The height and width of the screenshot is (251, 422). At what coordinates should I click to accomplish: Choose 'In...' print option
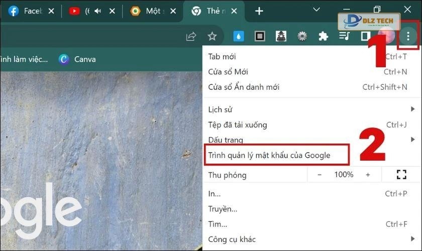[x=312, y=194]
